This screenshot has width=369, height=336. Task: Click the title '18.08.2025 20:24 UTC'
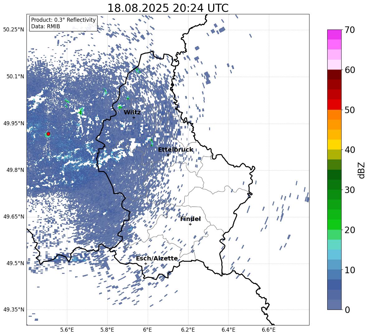click(168, 8)
